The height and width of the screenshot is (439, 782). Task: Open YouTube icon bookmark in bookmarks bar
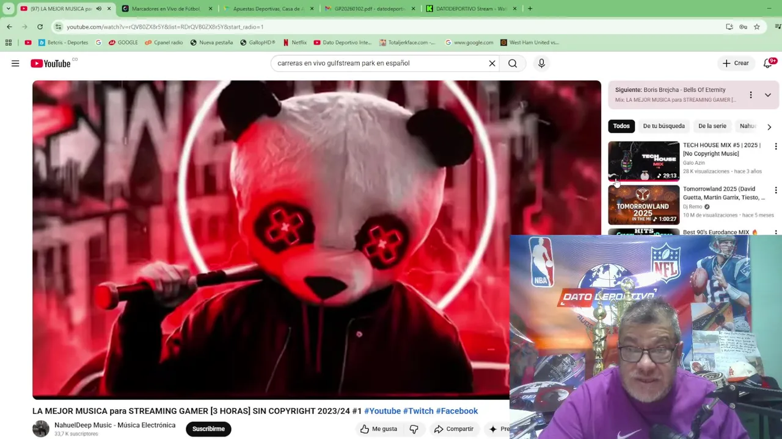[28, 43]
